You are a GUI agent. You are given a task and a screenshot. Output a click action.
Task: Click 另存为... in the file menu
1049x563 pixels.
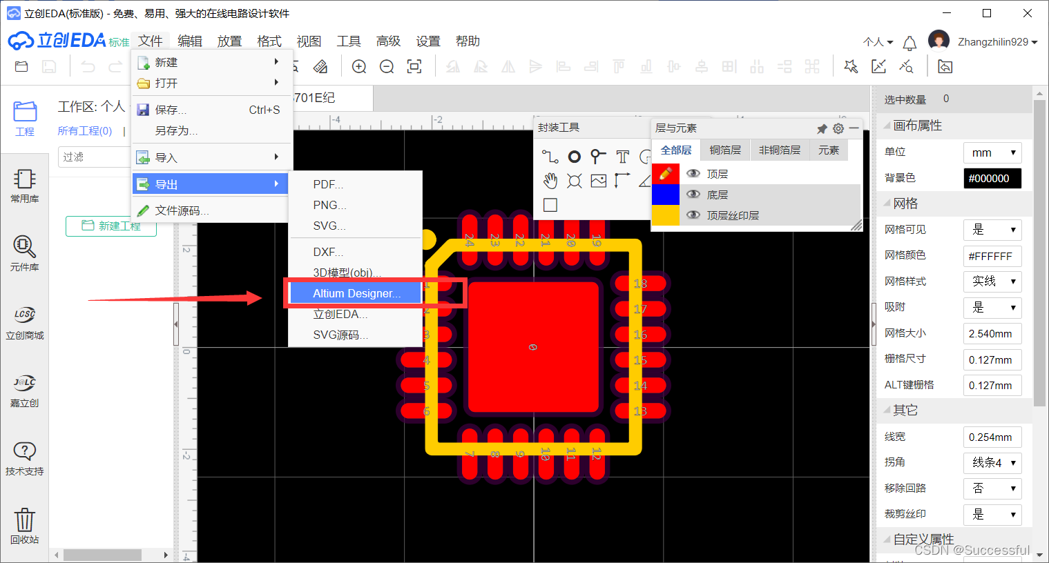point(209,130)
